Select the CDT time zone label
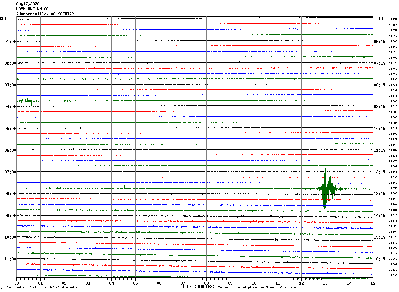This screenshot has width=399, height=292. [3, 19]
